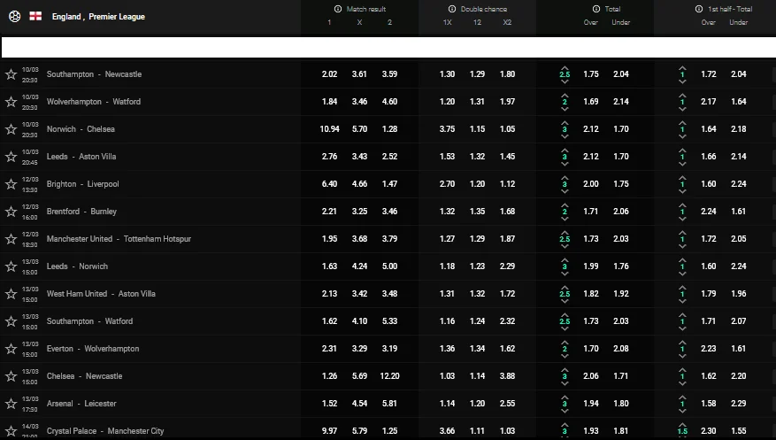Increase Total line for Wolverhampton - Watford
776x440 pixels.
coord(565,93)
